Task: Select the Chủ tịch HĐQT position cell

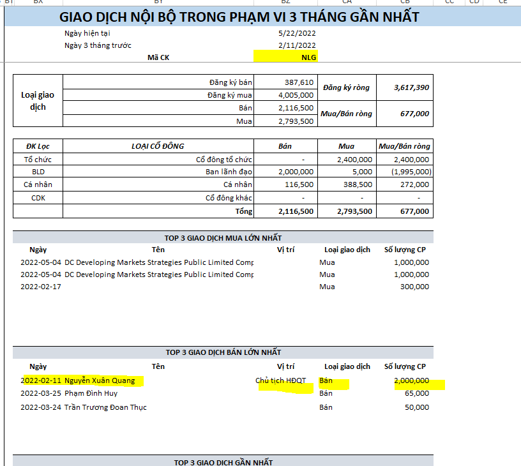Action: coord(280,381)
